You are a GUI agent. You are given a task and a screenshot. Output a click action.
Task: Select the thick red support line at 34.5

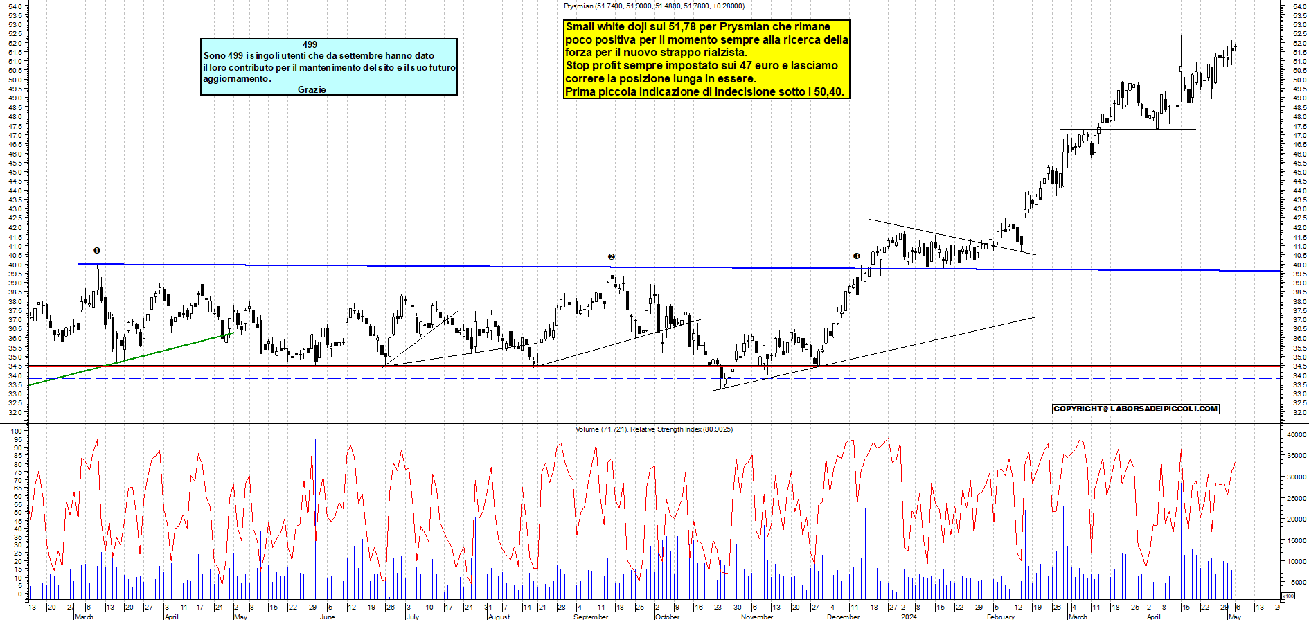point(654,366)
